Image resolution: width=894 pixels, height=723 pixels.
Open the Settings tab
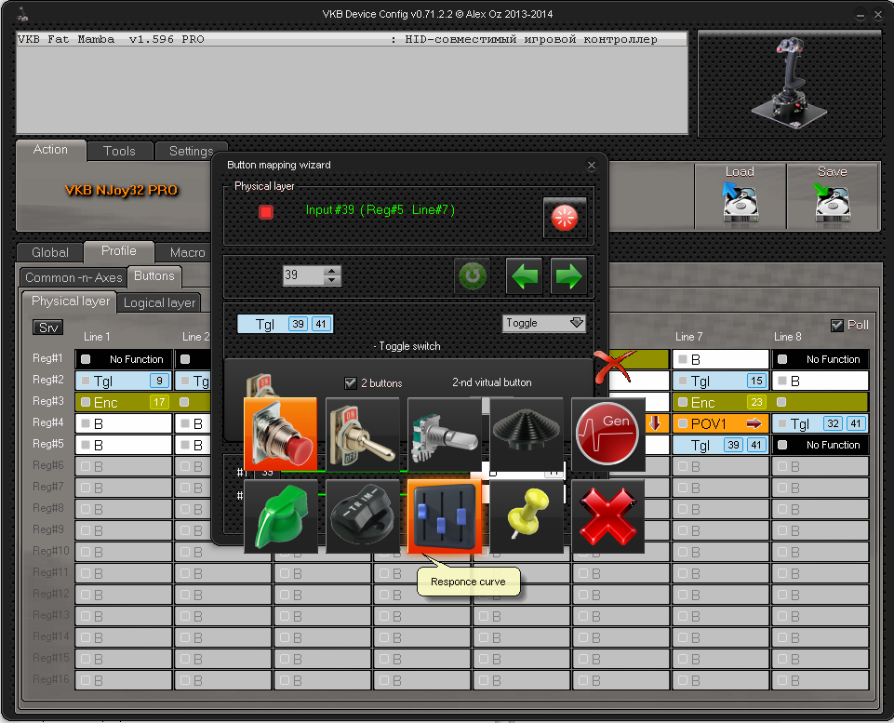[x=191, y=151]
